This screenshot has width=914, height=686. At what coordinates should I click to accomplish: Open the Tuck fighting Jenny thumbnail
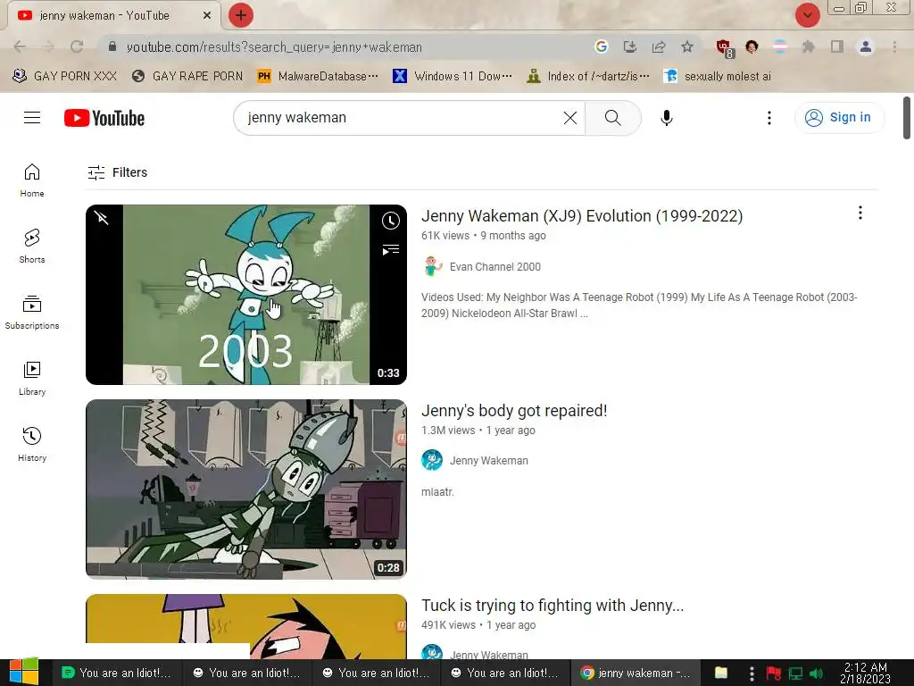coord(246,626)
